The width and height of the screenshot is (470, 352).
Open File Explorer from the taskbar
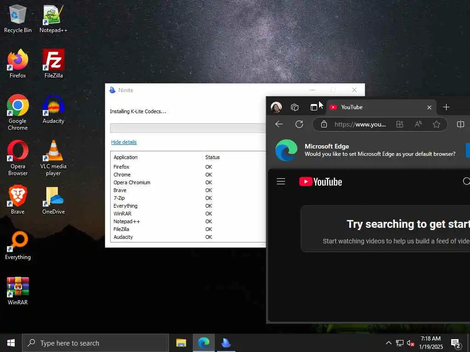[181, 343]
